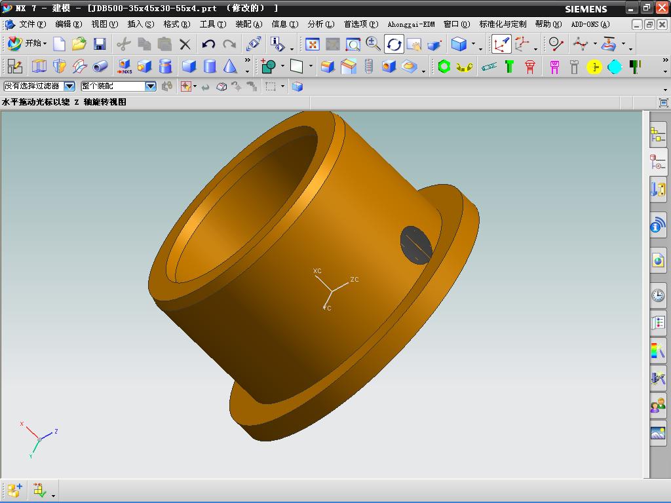The height and width of the screenshot is (503, 671).
Task: Open the 视图(V) menu
Action: (x=104, y=24)
